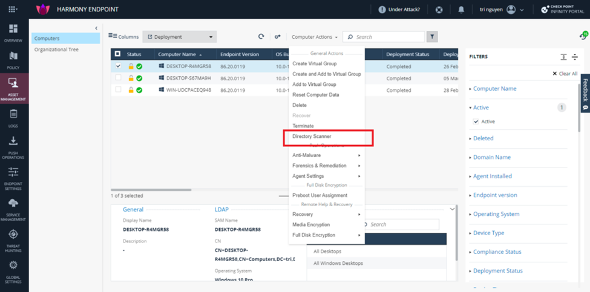This screenshot has width=590, height=292.
Task: Select Organizational Tree in left panel
Action: [x=56, y=49]
